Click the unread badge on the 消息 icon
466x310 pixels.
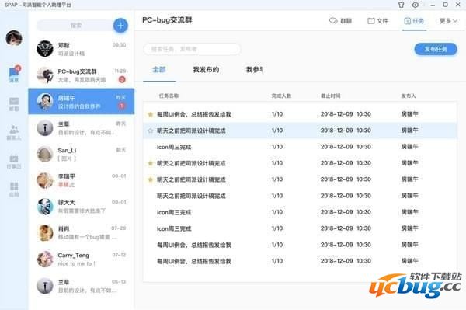point(18,68)
